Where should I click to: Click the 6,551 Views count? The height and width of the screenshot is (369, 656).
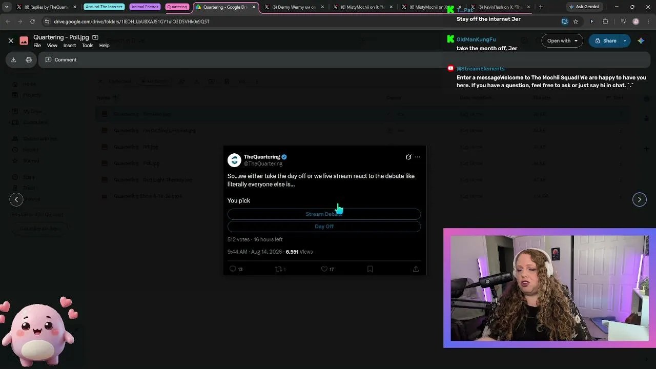tap(299, 252)
